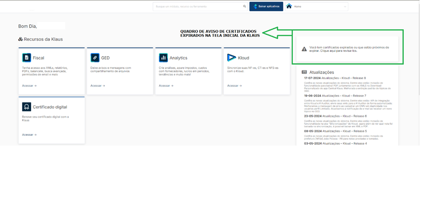Click the house icon beside Home
The image size is (424, 217).
(x=289, y=7)
